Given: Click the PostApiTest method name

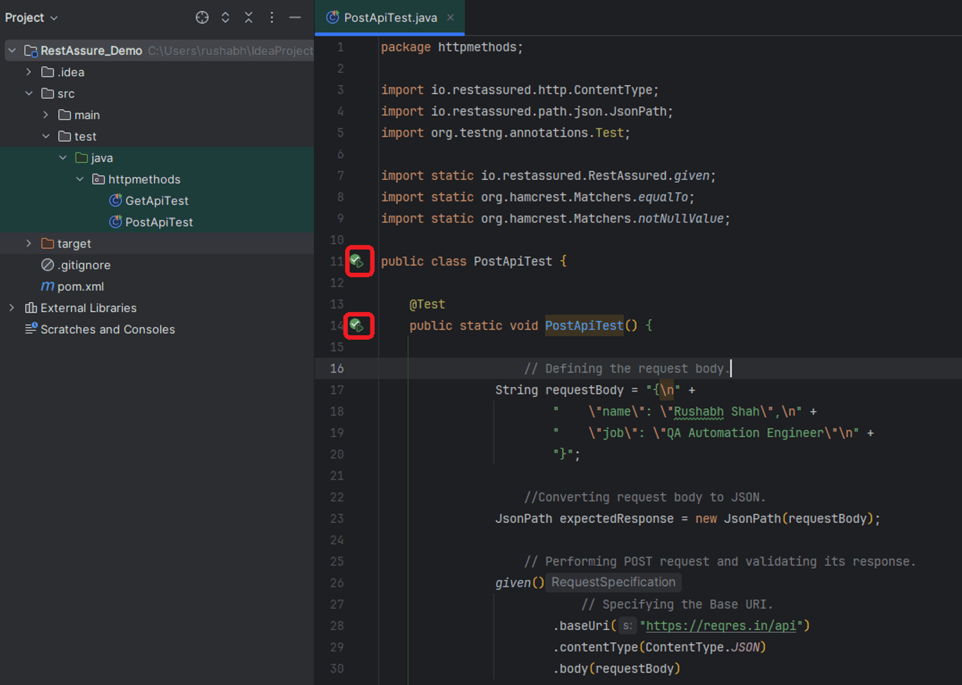Looking at the screenshot, I should click(584, 326).
